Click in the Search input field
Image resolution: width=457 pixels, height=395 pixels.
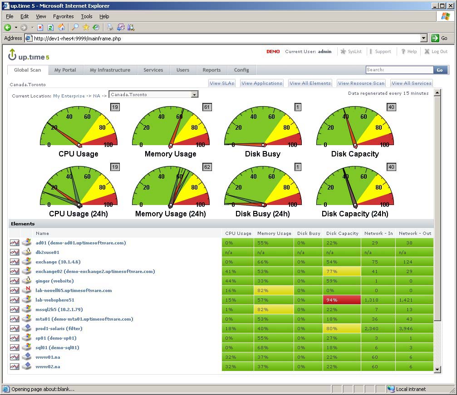tap(399, 70)
